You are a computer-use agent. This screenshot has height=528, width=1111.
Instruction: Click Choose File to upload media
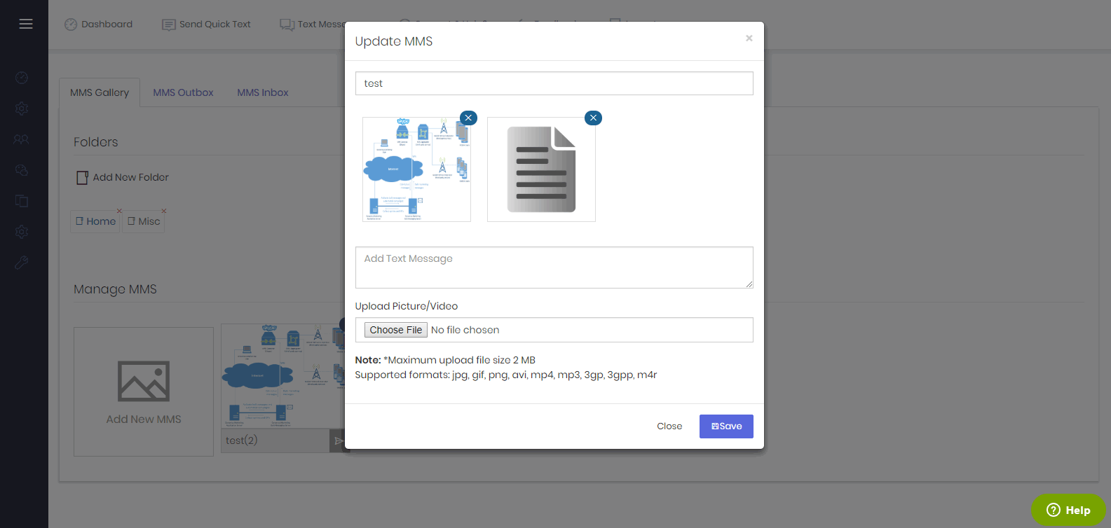[x=396, y=330]
